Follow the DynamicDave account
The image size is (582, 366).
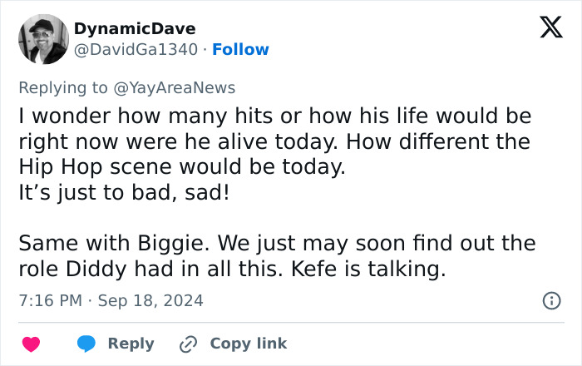point(240,50)
